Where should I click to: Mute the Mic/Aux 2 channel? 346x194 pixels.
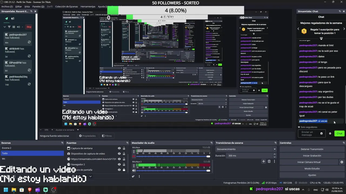[134, 170]
